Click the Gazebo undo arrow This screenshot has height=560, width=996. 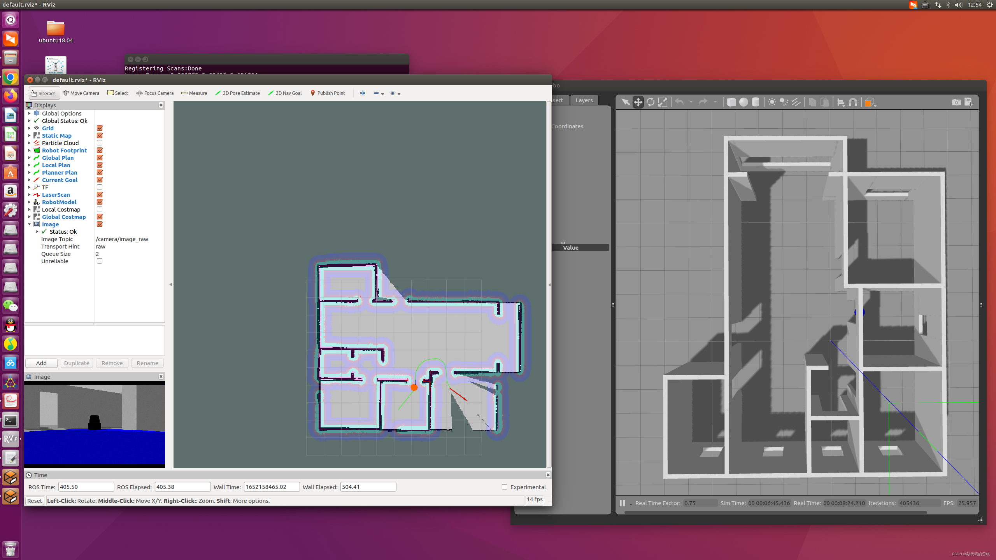(679, 102)
